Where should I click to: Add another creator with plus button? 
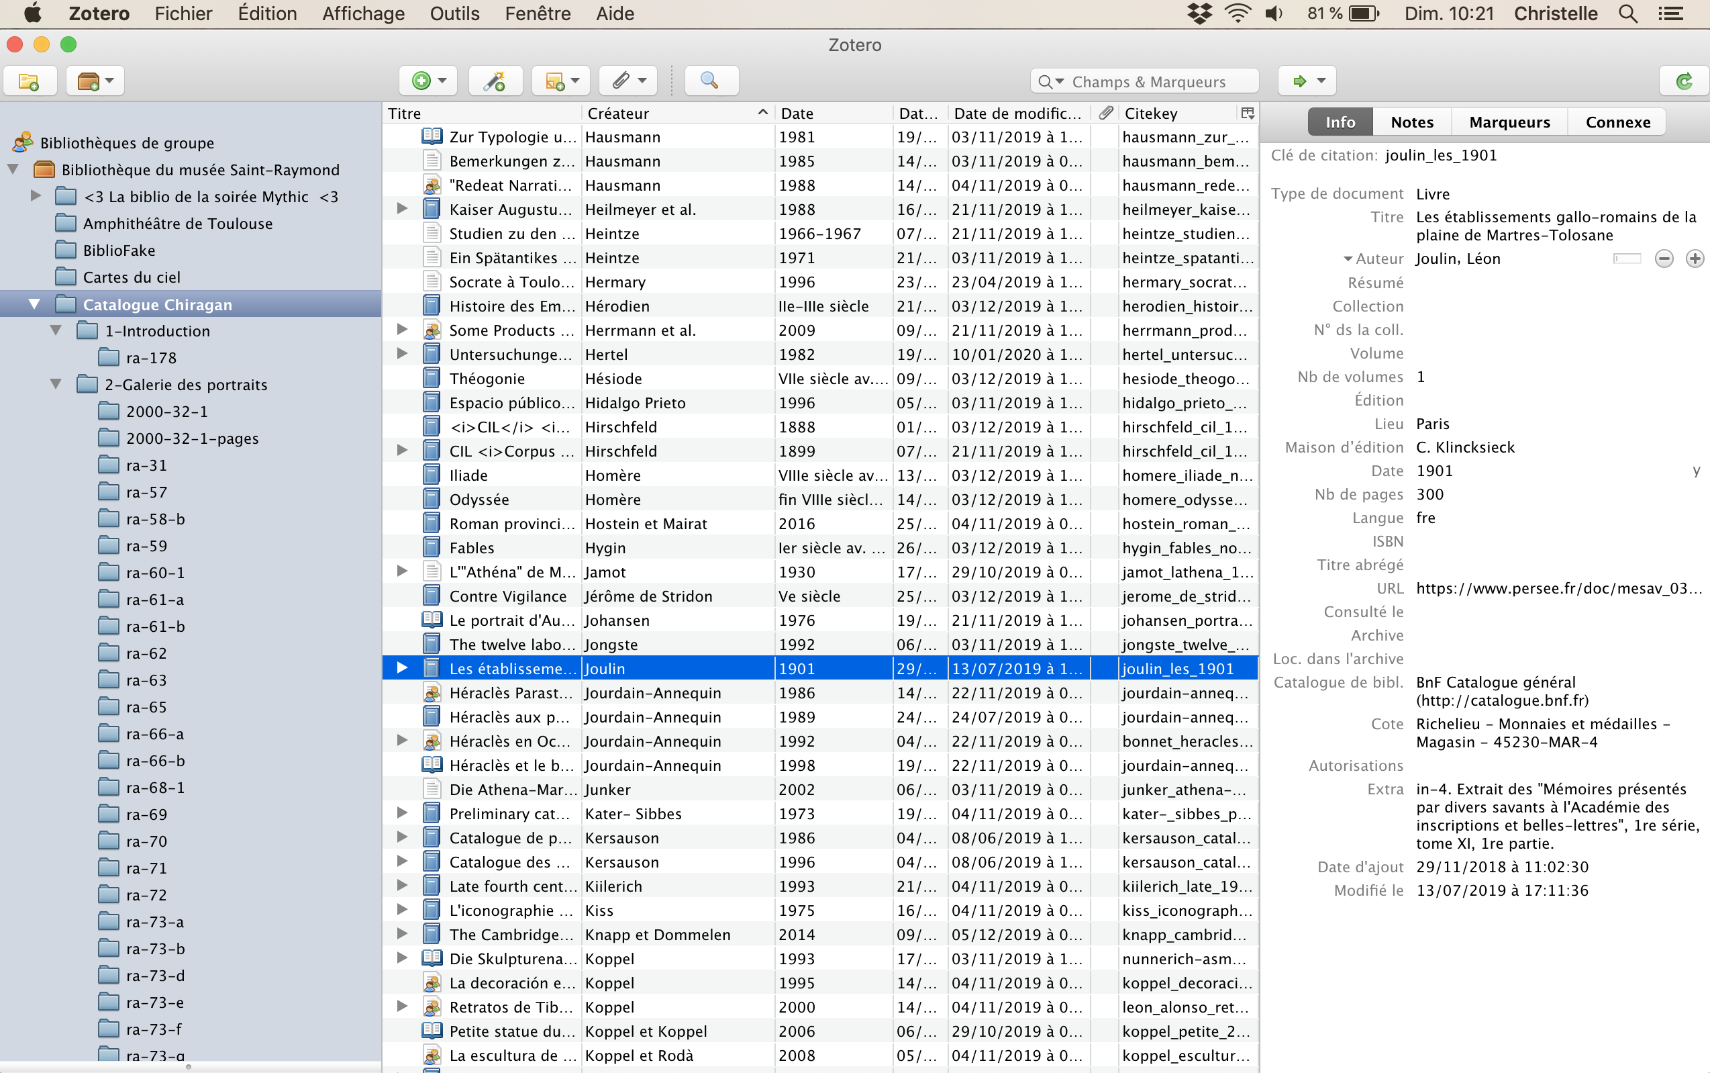[1695, 259]
